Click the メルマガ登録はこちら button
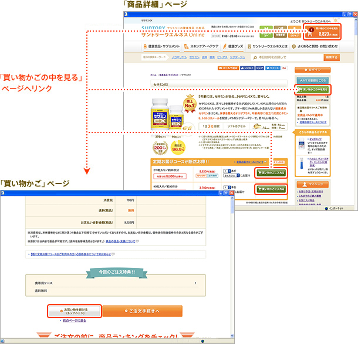This screenshot has width=358, height=344. (313, 80)
